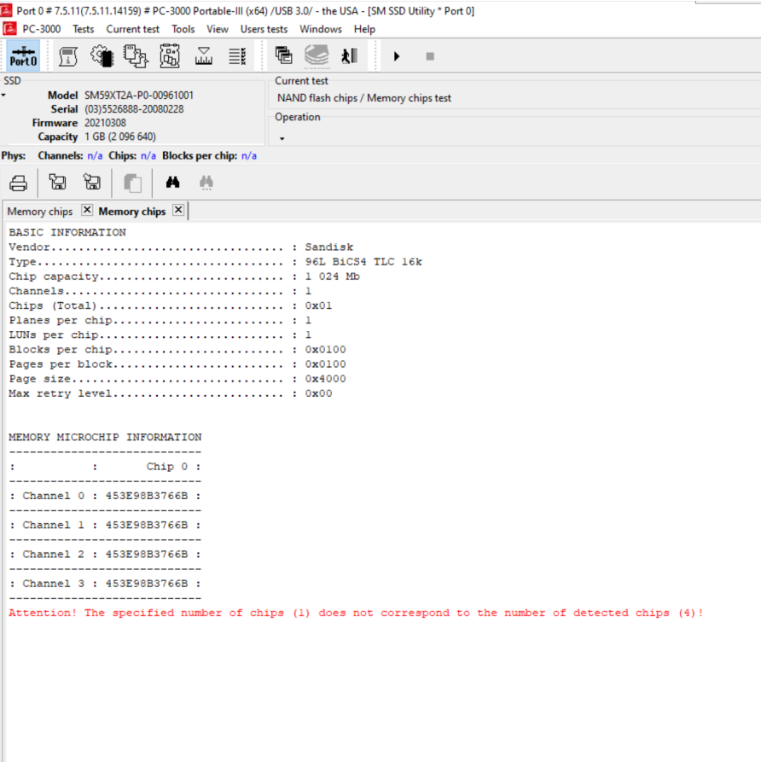
Task: Click the Stop square button
Action: 430,56
